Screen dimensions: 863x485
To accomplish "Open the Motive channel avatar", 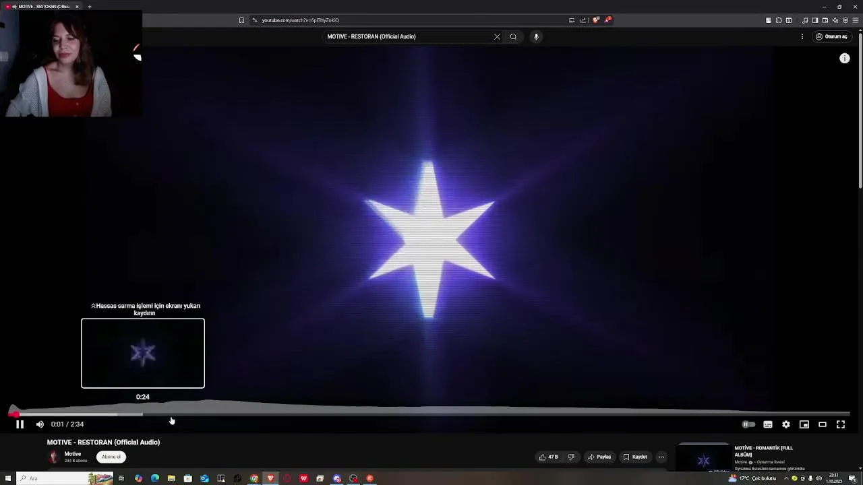I will pyautogui.click(x=54, y=457).
